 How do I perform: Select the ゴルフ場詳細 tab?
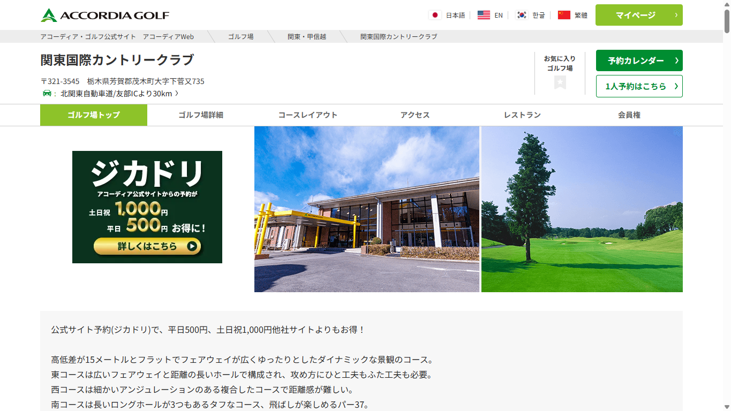pyautogui.click(x=201, y=115)
